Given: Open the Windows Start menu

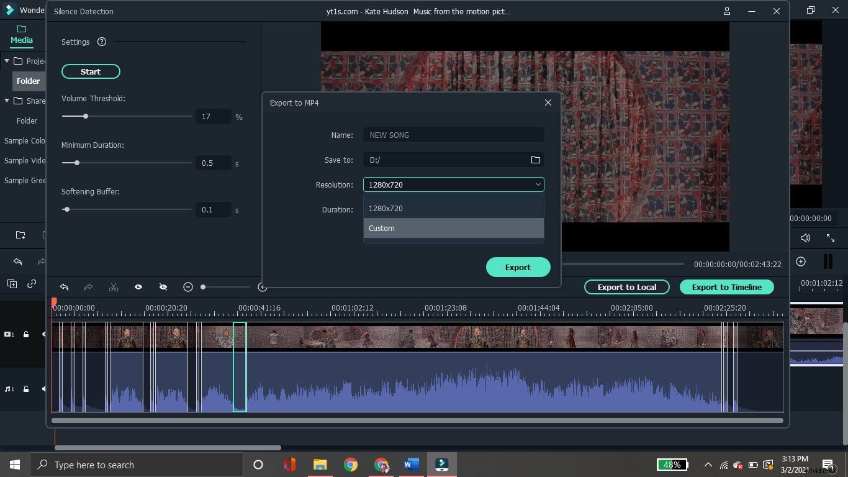Looking at the screenshot, I should coord(14,464).
